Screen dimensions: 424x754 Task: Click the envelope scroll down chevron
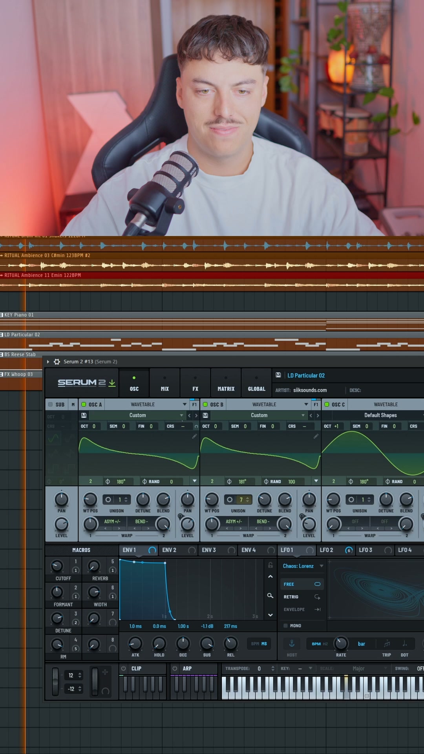tap(270, 615)
